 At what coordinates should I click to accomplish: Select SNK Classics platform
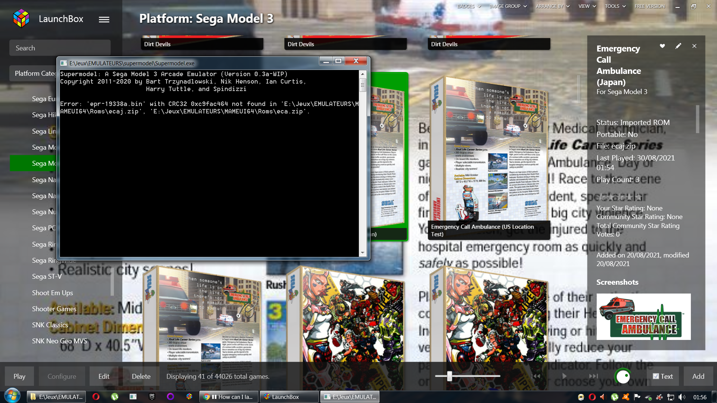[50, 325]
